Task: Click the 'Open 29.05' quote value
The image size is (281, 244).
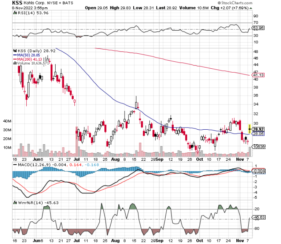Action: 96,8
